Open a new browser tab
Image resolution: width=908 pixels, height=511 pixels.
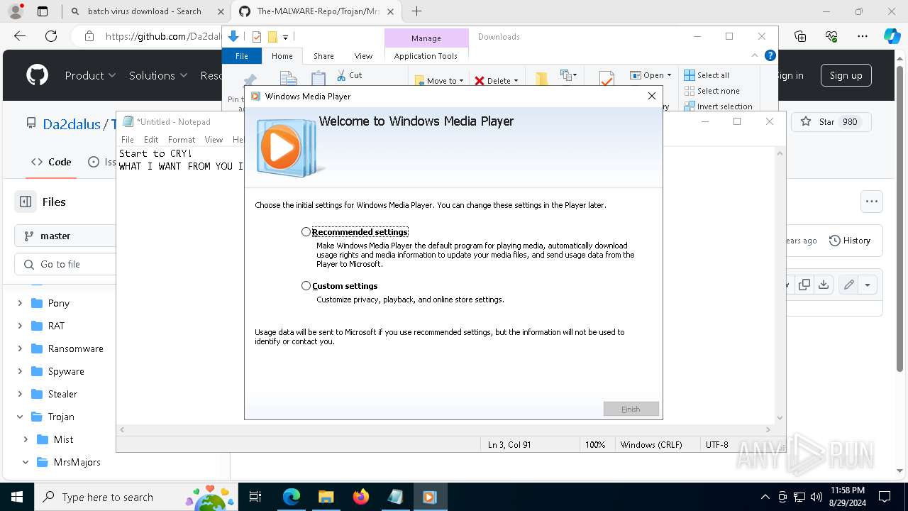[416, 11]
